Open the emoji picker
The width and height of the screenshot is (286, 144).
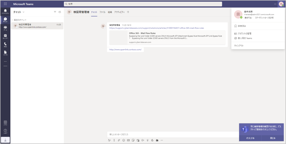tap(124, 140)
